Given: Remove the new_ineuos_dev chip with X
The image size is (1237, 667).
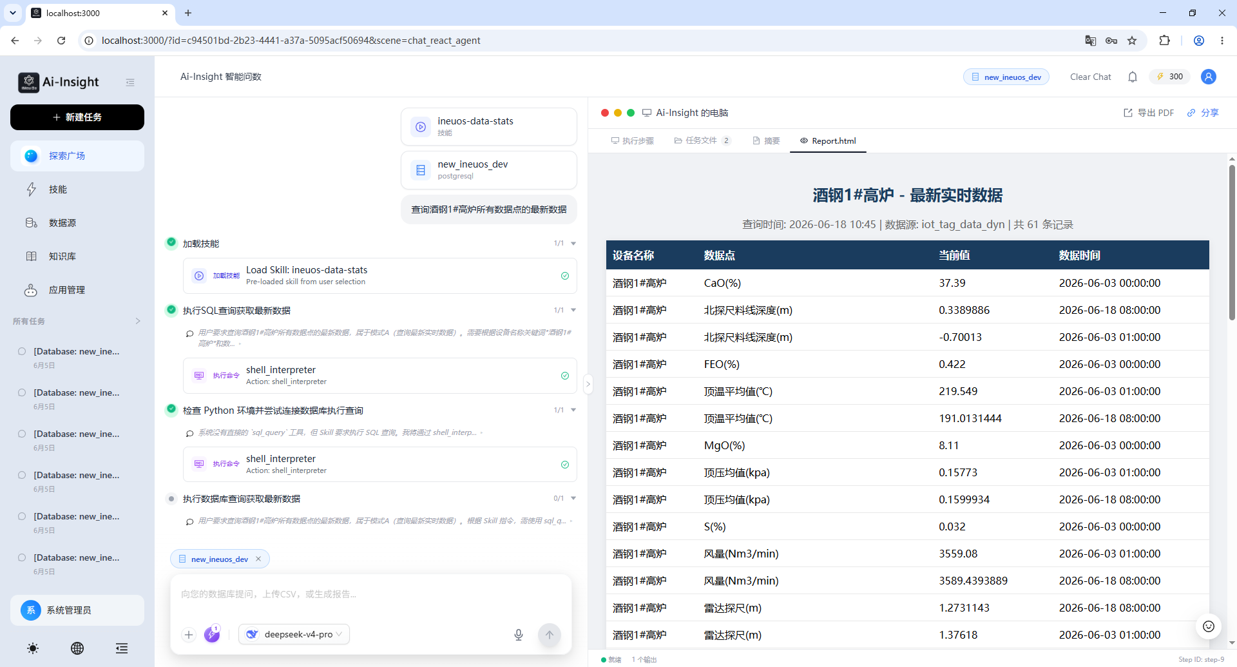Looking at the screenshot, I should (258, 559).
